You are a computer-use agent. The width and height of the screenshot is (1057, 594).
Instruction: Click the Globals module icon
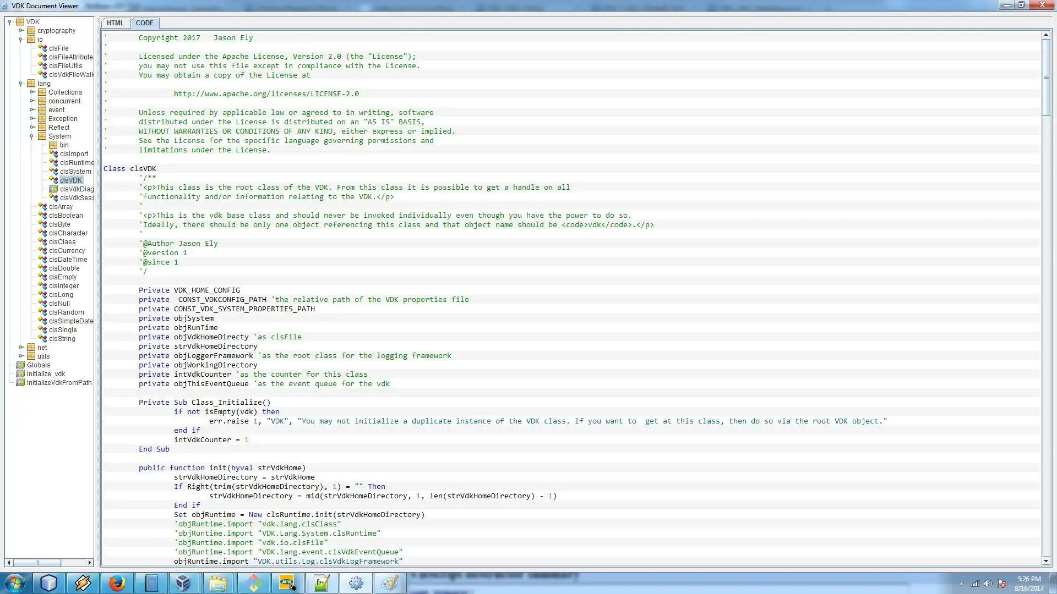(20, 365)
